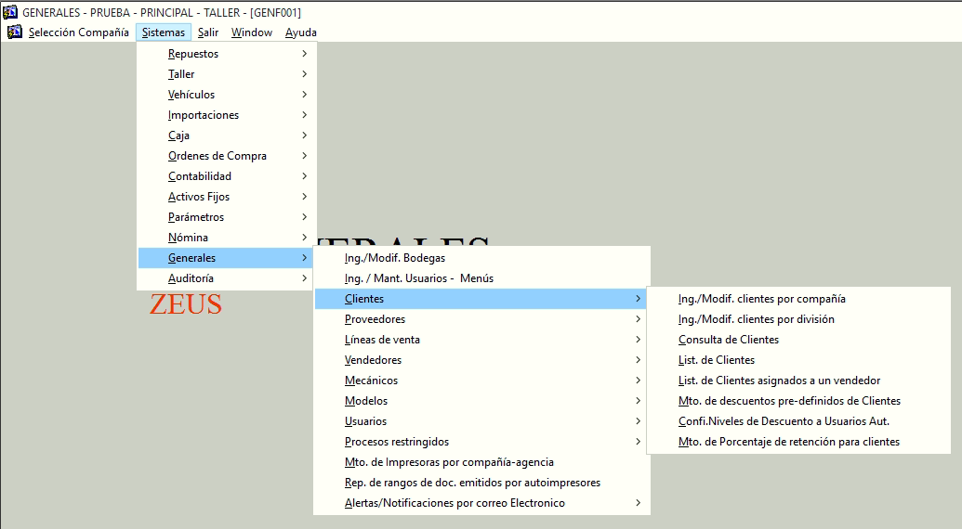Image resolution: width=962 pixels, height=529 pixels.
Task: Select Consulta de Clientes
Action: point(728,340)
